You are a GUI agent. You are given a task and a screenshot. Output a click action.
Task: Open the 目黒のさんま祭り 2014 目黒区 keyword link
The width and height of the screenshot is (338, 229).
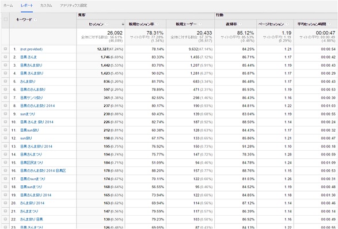coord(43,171)
